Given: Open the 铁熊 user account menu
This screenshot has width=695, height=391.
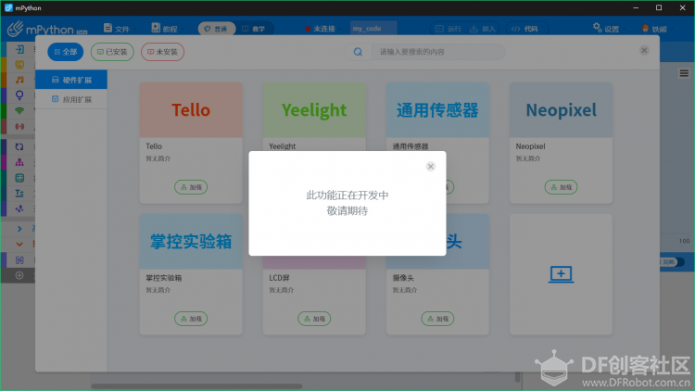Looking at the screenshot, I should [x=655, y=29].
